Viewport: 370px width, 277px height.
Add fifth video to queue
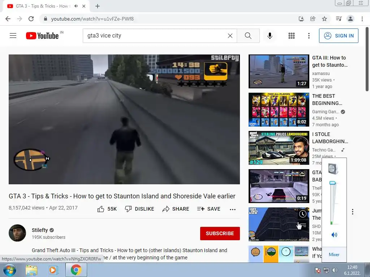click(x=302, y=225)
